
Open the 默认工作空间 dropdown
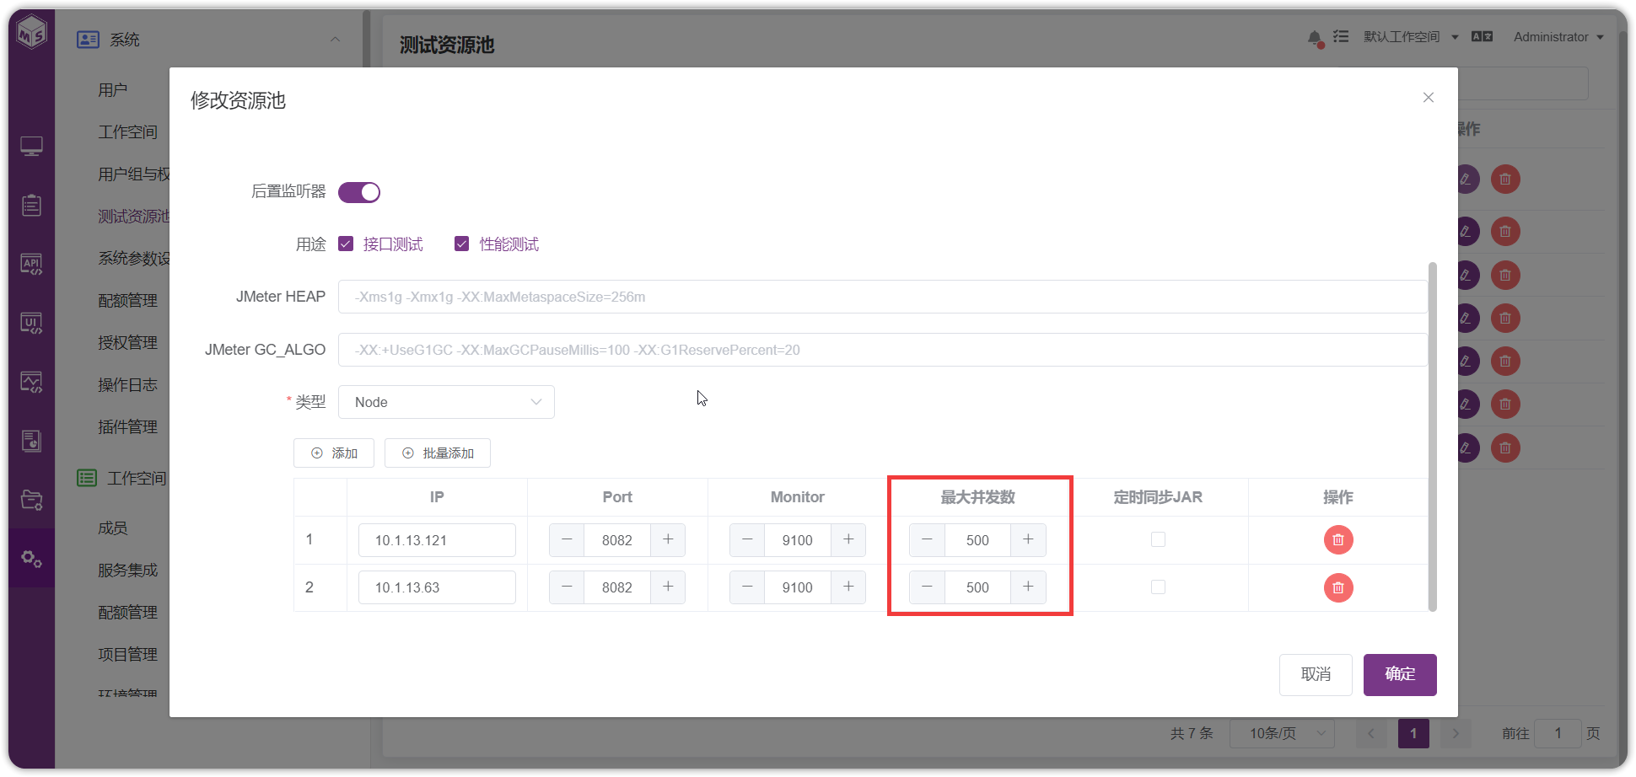[1411, 37]
